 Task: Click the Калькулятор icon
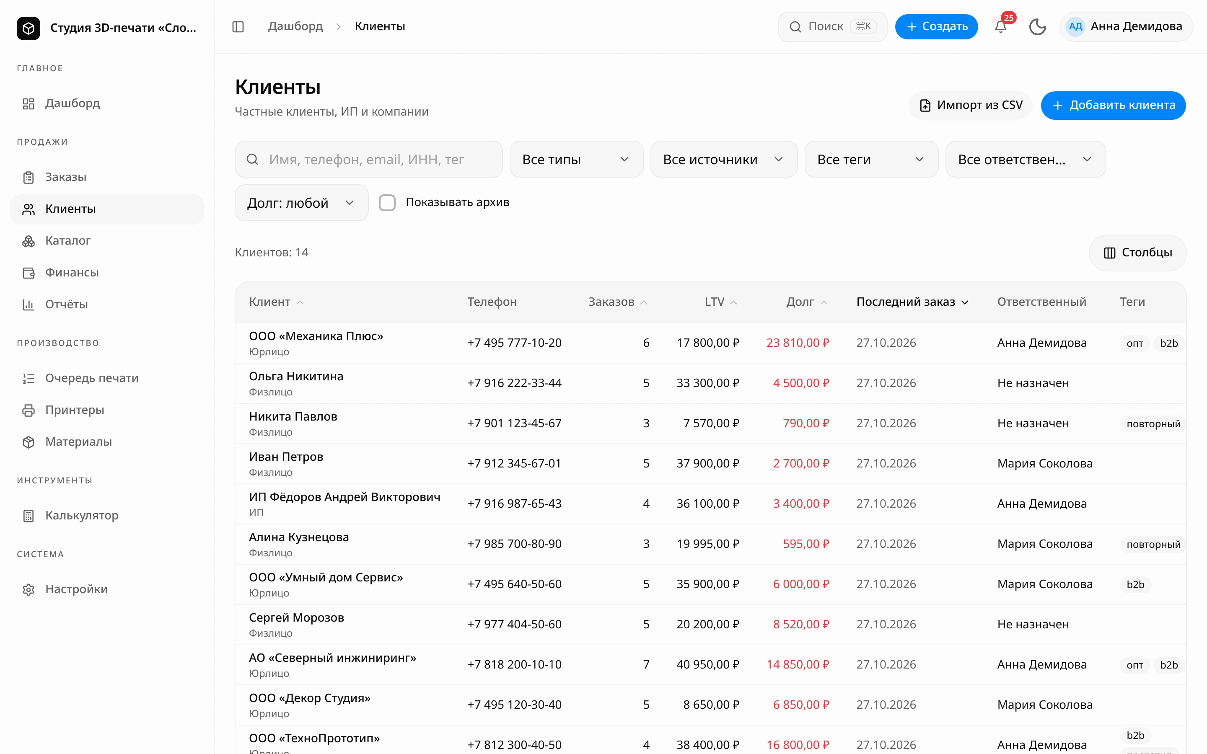(28, 516)
